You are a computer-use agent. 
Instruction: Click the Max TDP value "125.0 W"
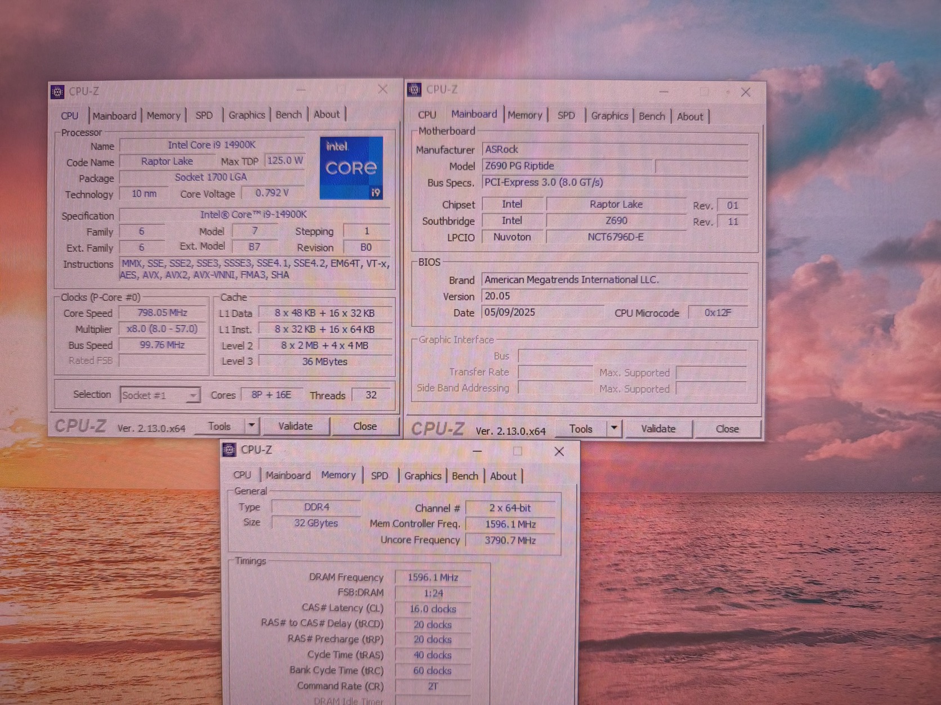[x=285, y=161]
